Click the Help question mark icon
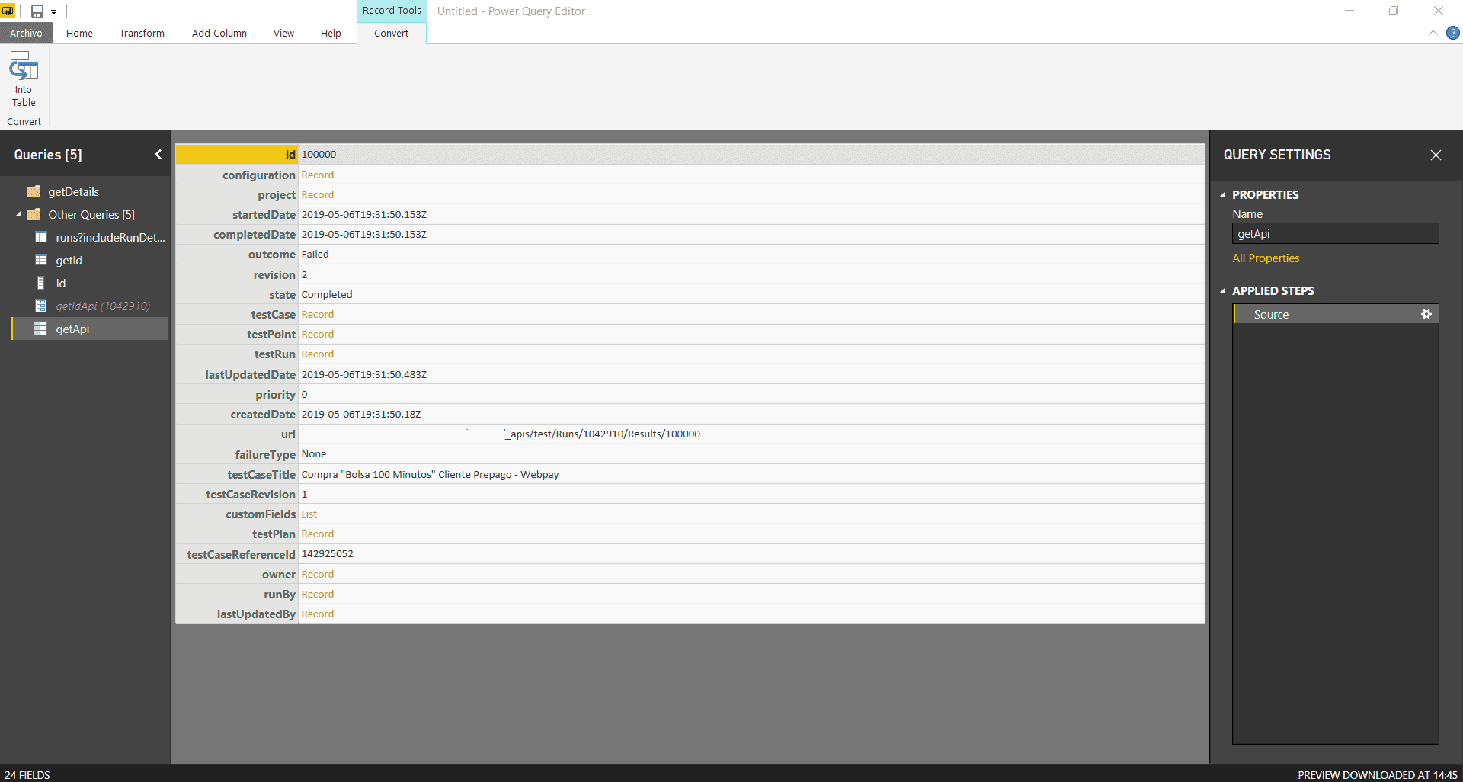 point(1452,33)
